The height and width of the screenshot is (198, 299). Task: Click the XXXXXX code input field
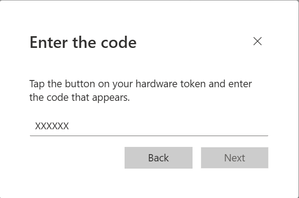point(149,126)
